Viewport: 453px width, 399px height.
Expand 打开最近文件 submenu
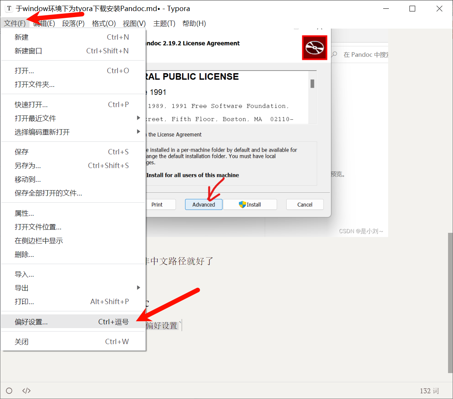pyautogui.click(x=73, y=118)
